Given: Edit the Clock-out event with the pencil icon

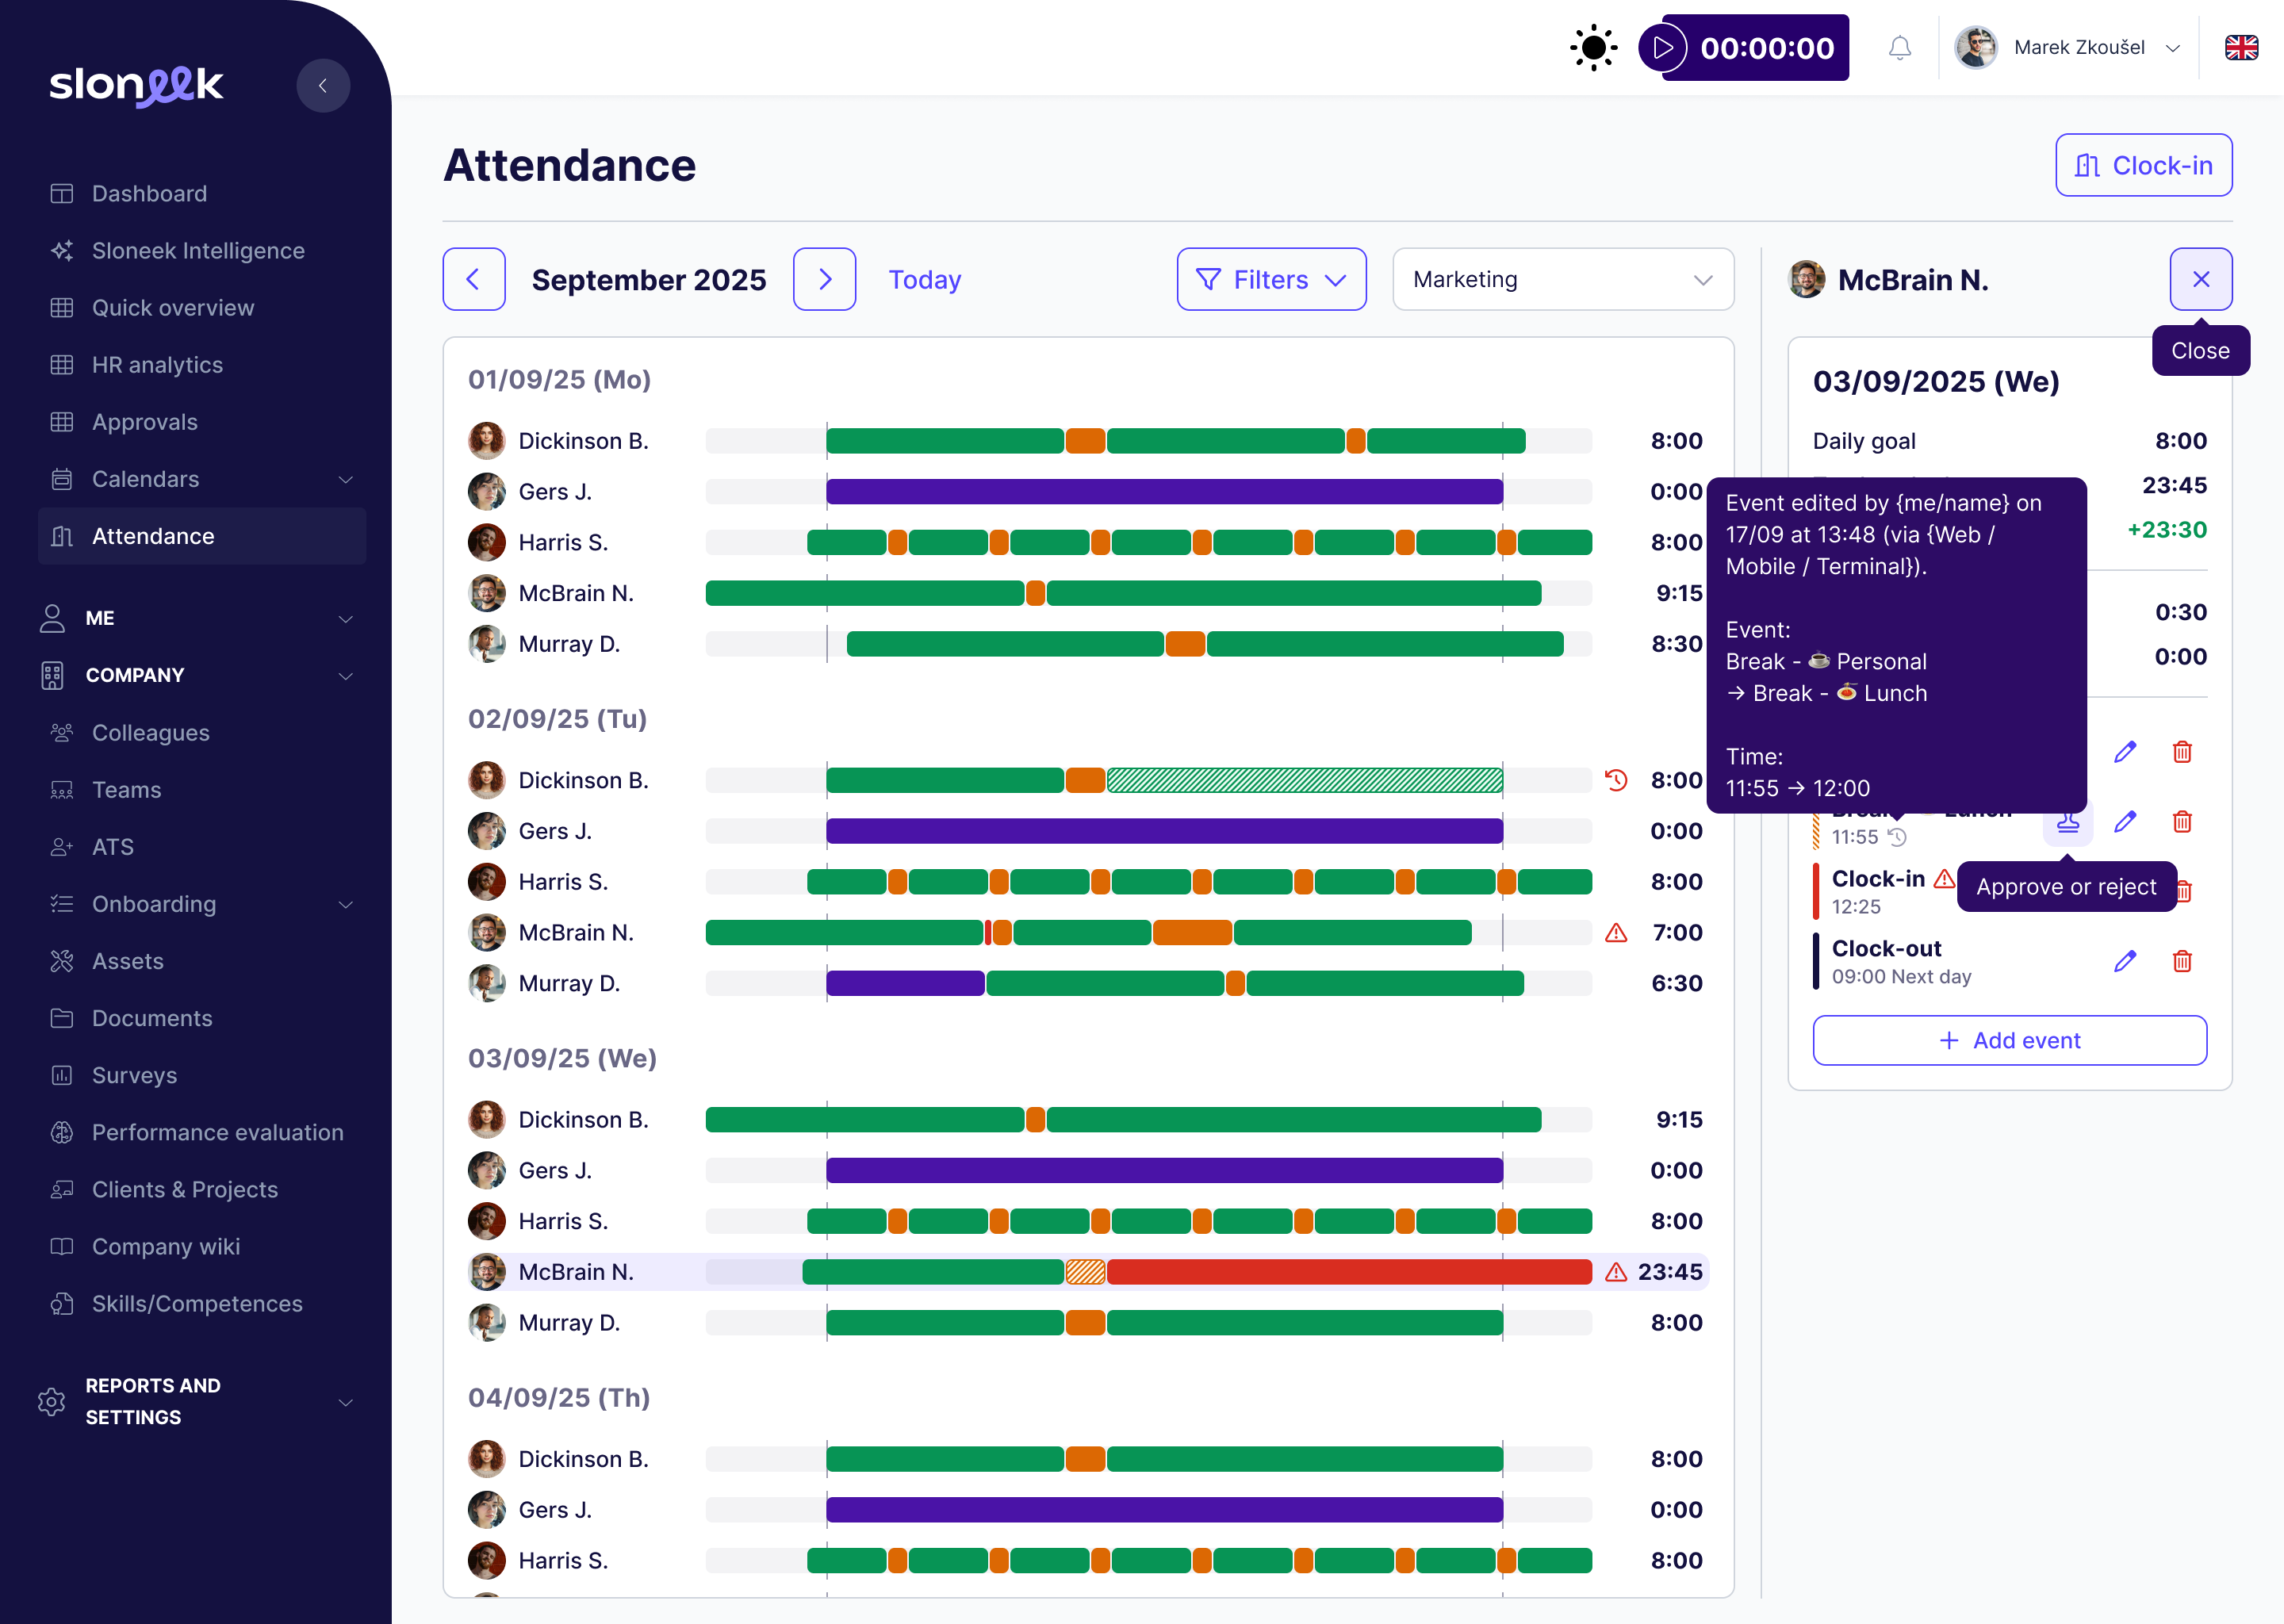Looking at the screenshot, I should tap(2125, 961).
